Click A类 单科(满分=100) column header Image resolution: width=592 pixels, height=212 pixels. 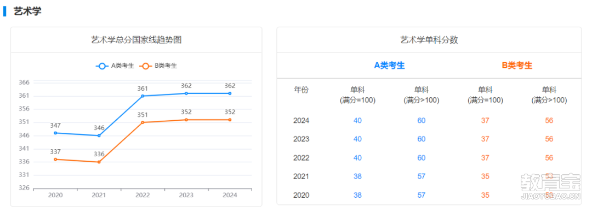(x=357, y=95)
